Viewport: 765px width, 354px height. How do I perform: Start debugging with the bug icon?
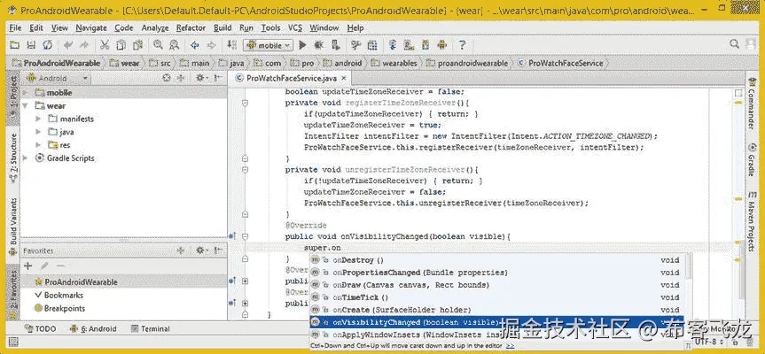click(x=319, y=45)
